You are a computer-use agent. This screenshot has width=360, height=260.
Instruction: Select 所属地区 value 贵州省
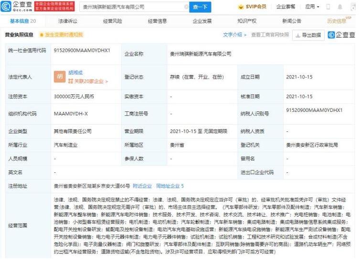pyautogui.click(x=177, y=145)
